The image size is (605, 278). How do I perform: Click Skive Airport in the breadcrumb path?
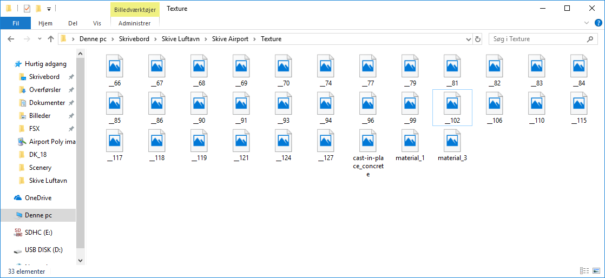pyautogui.click(x=231, y=39)
